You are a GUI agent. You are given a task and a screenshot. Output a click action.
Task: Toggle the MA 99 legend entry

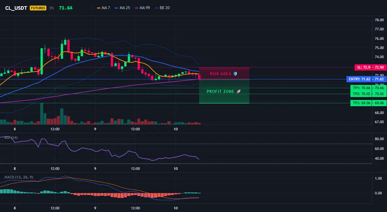(x=142, y=8)
